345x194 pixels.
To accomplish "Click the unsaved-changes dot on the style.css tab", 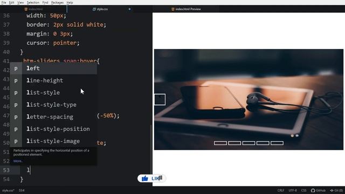I will [129, 9].
